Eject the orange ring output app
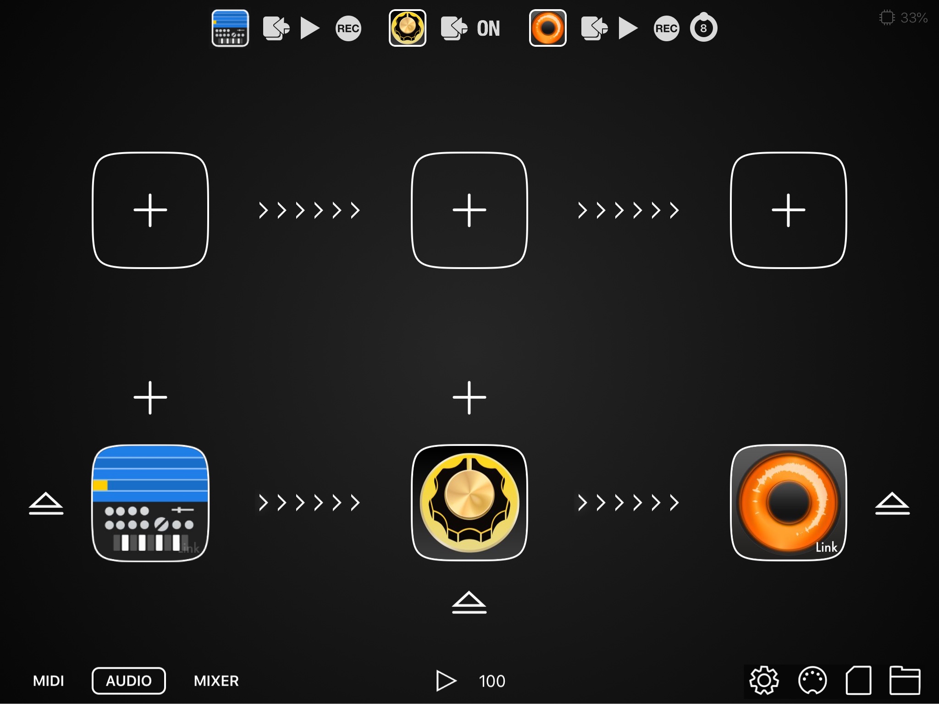Image resolution: width=939 pixels, height=704 pixels. [892, 503]
